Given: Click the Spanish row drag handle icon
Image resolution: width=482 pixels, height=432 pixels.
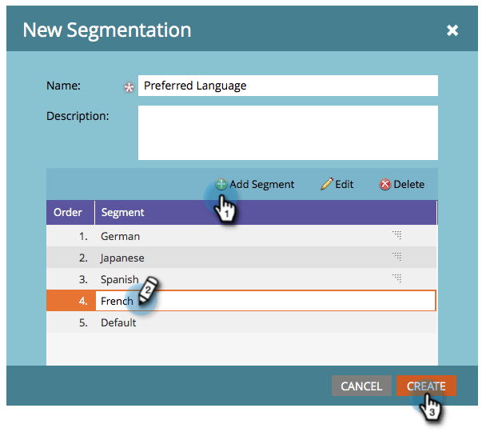Looking at the screenshot, I should (x=396, y=278).
